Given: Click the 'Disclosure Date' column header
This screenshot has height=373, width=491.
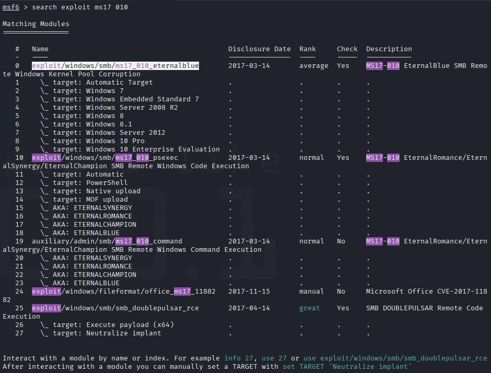Looking at the screenshot, I should click(259, 49).
